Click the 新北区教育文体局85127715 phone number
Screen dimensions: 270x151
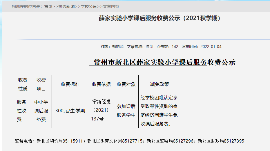coord(115,141)
